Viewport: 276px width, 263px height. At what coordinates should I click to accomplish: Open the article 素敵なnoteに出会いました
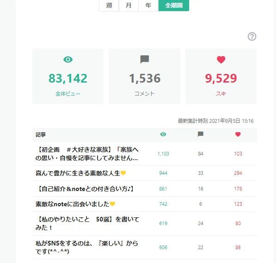pos(75,204)
